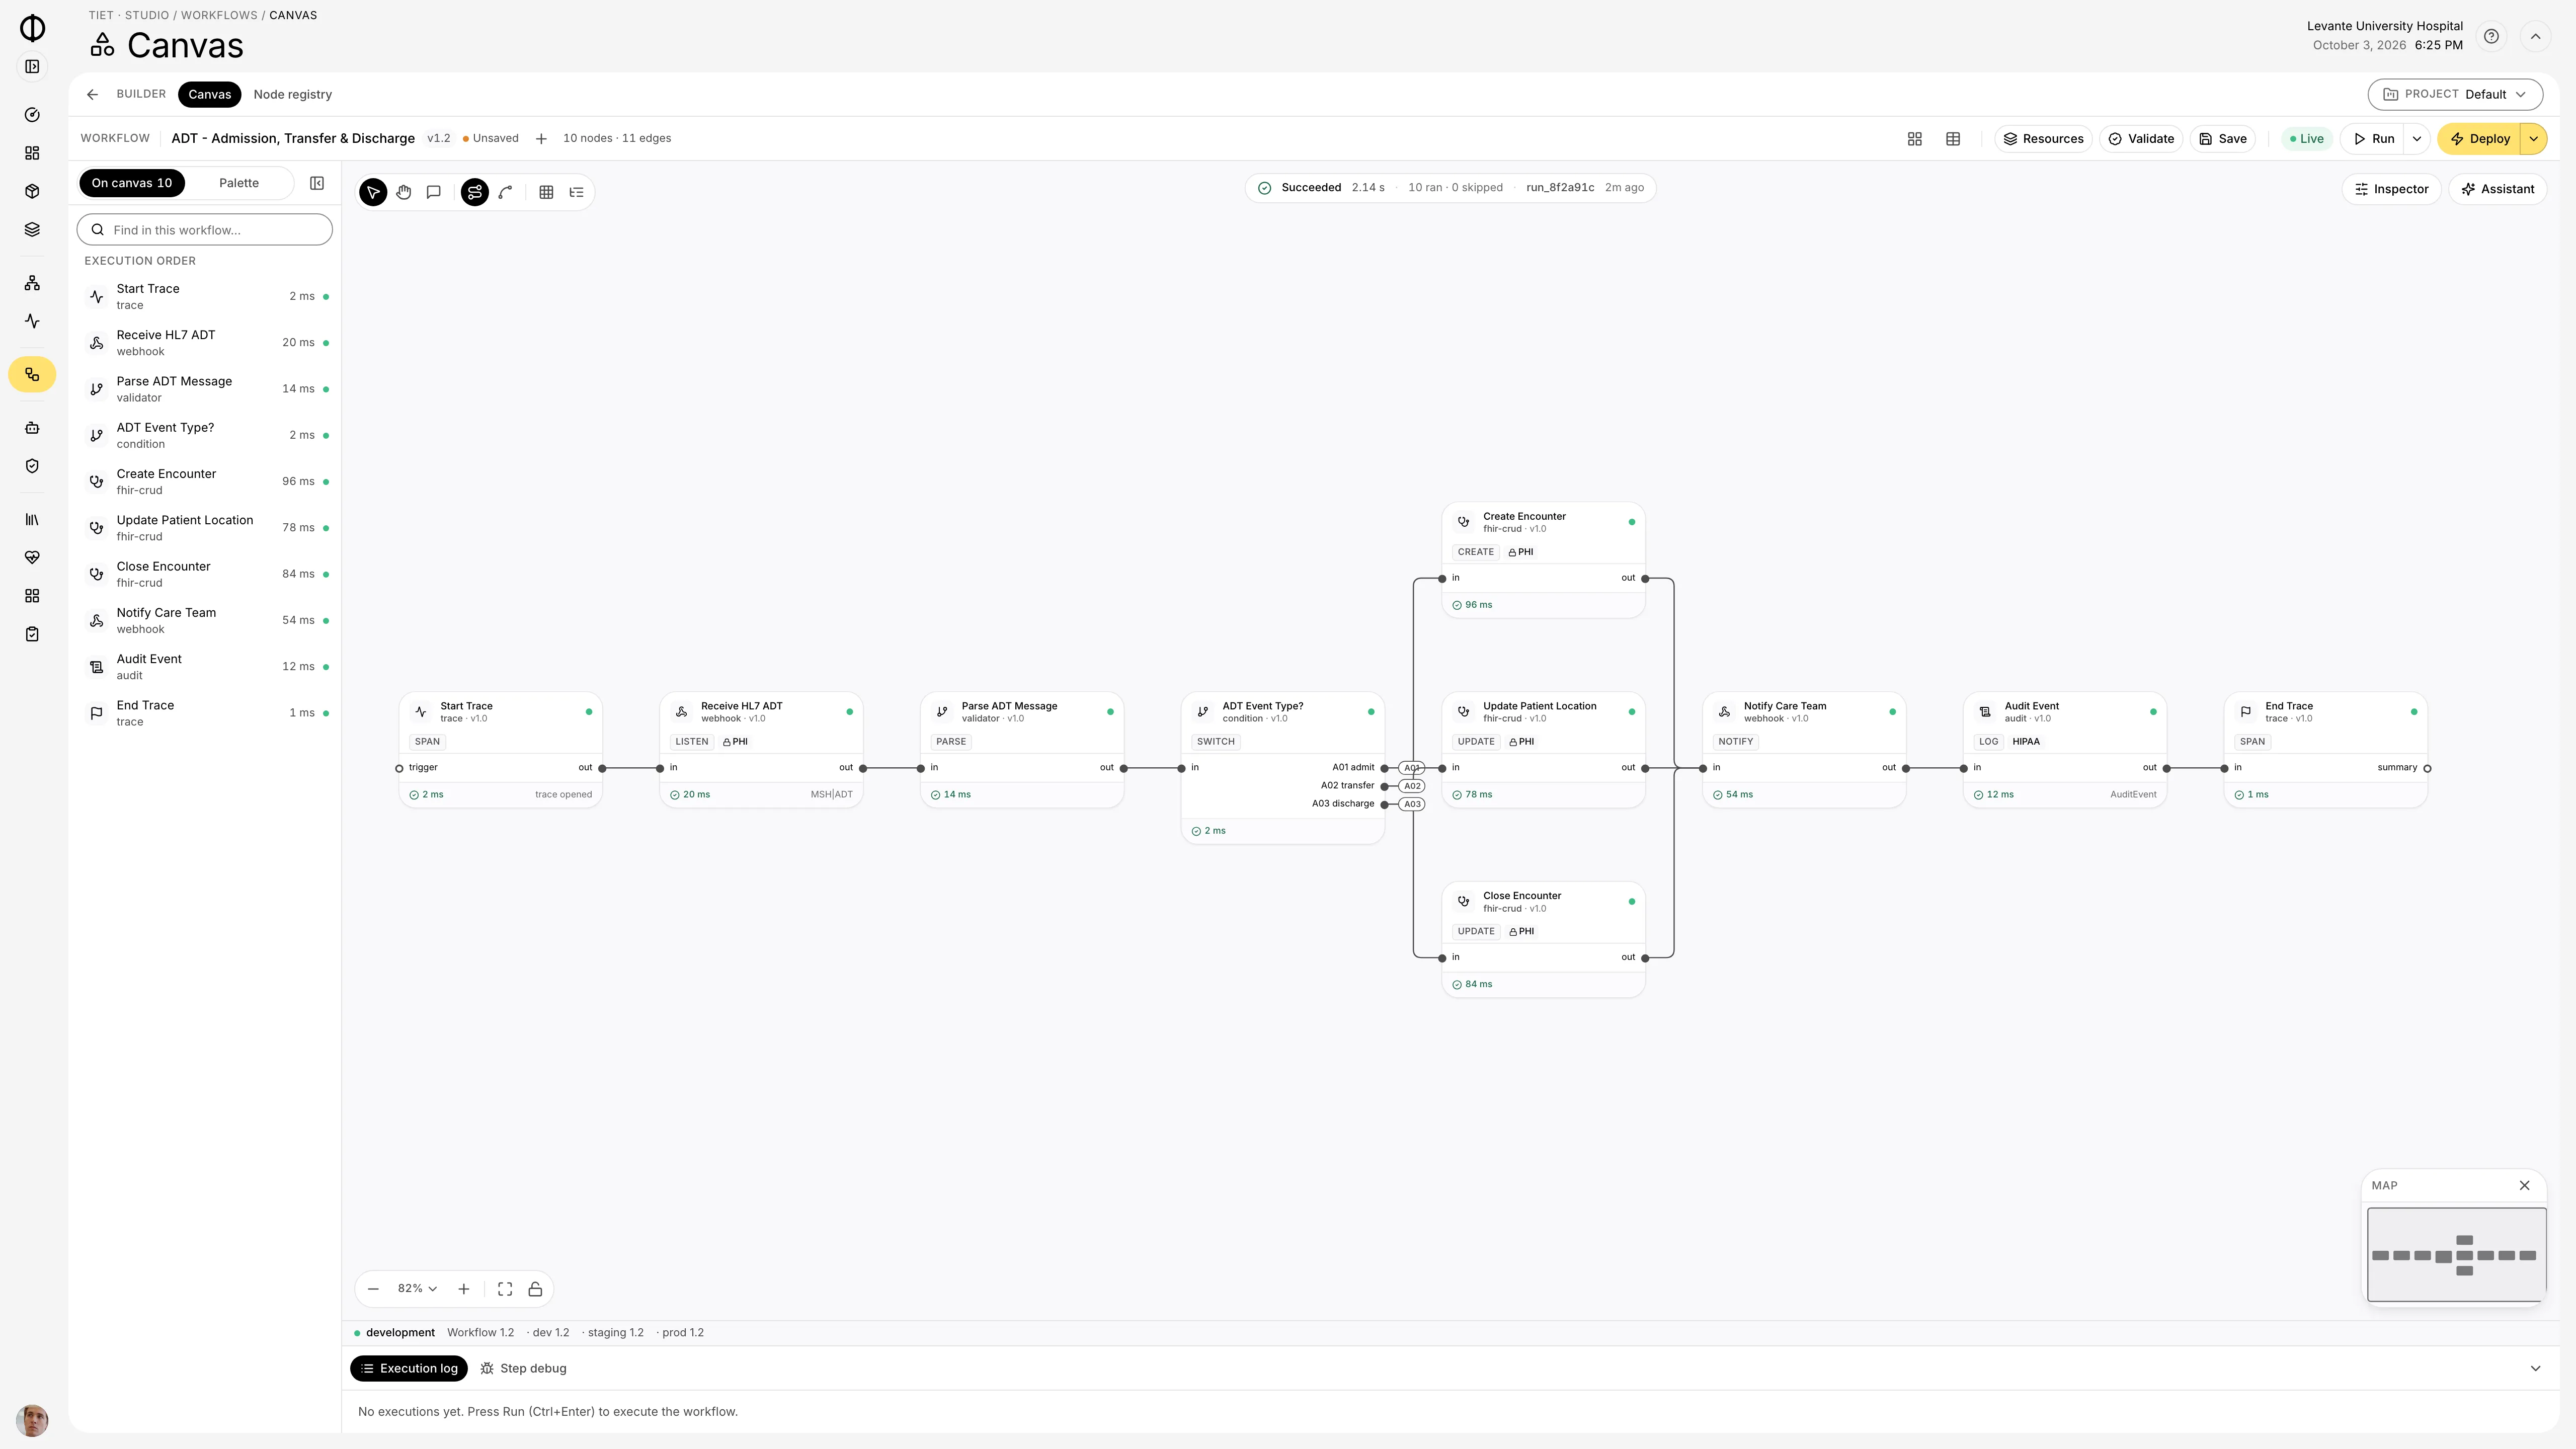Zoom out the canvas
The height and width of the screenshot is (1449, 2576).
[373, 1289]
